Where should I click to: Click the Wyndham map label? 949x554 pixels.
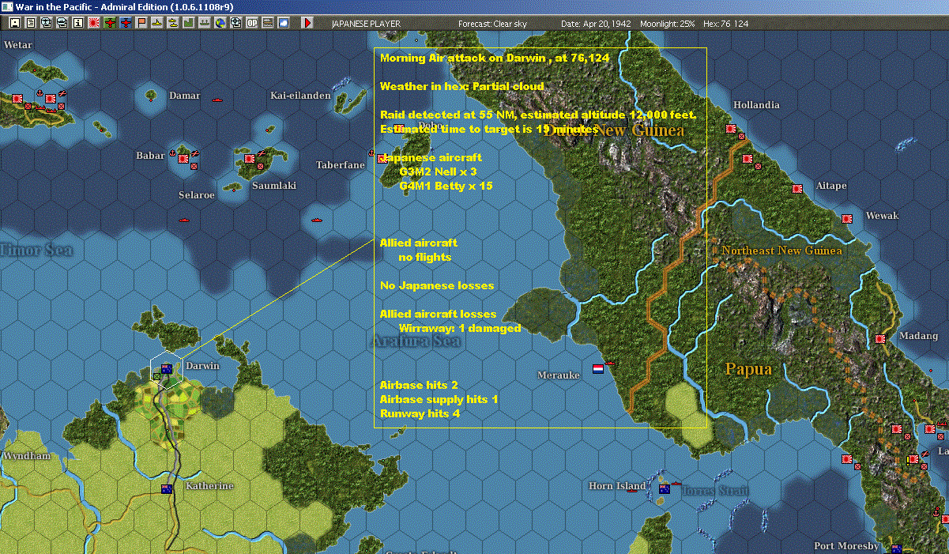point(27,457)
